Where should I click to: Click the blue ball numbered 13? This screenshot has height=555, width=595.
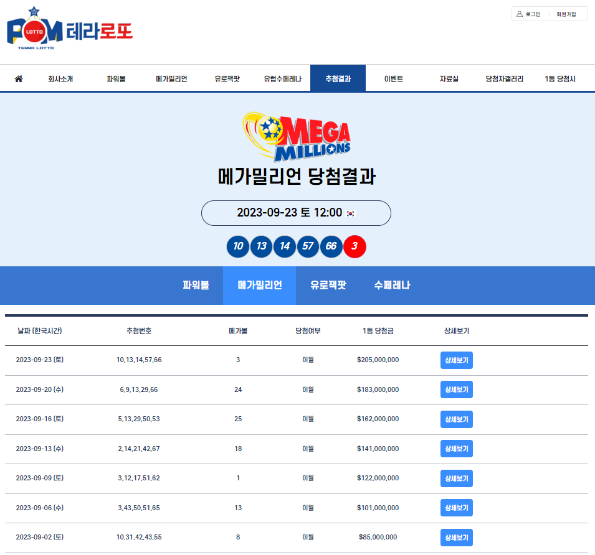[262, 246]
